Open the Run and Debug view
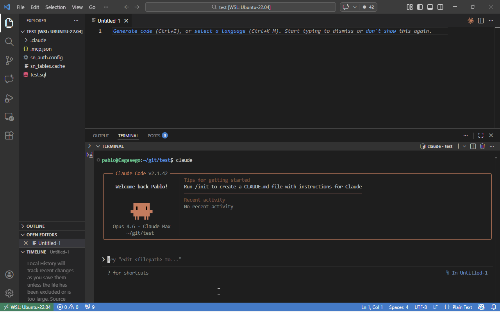Screen dimensions: 500x312 [9, 98]
